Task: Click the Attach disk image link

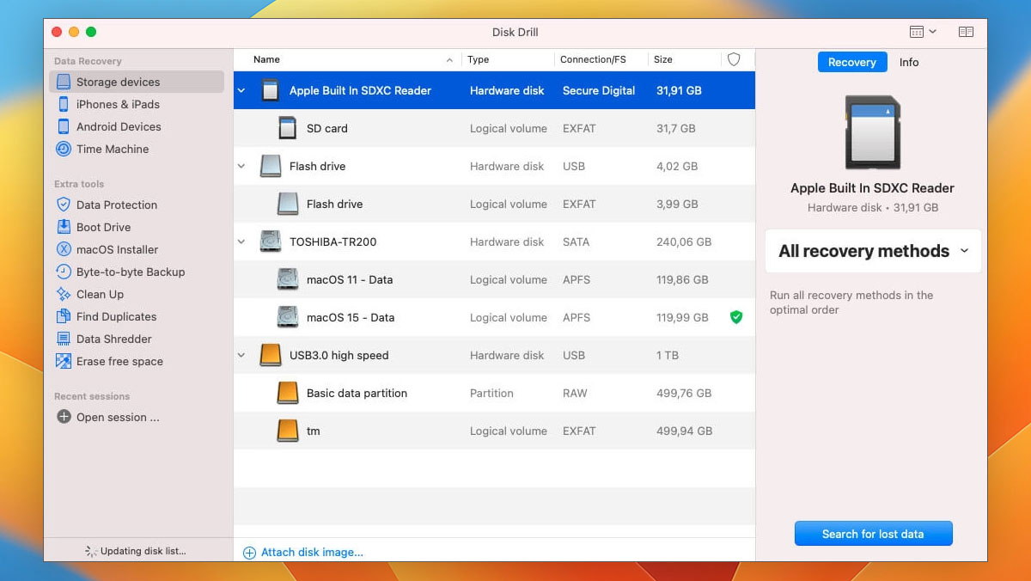Action: click(x=303, y=553)
